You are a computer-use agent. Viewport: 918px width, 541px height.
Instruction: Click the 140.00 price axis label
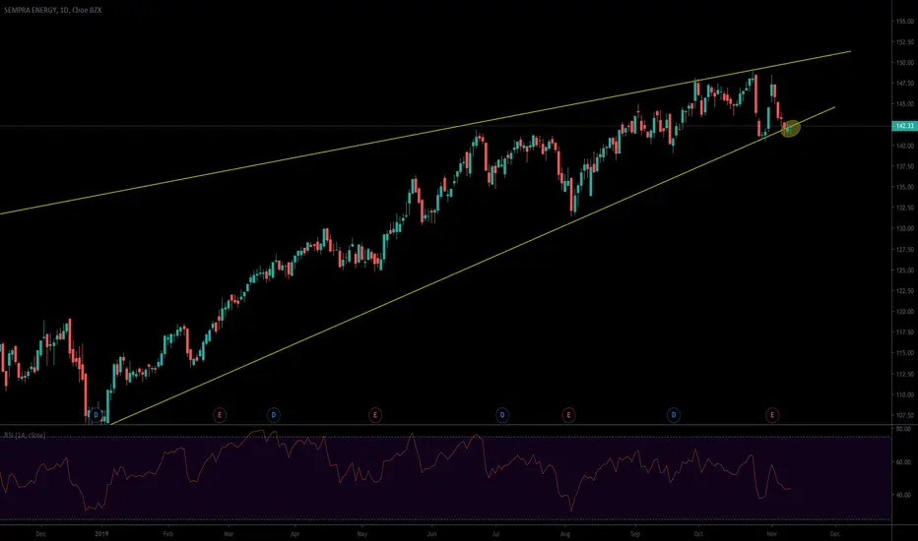904,146
